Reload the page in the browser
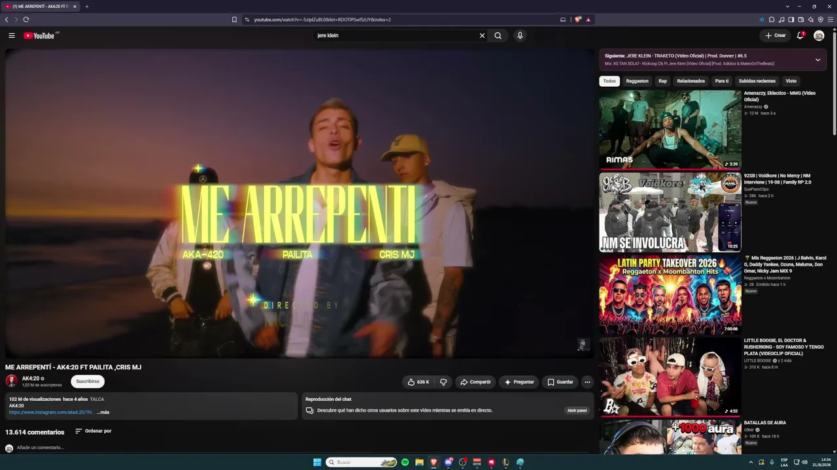This screenshot has height=470, width=837. point(26,20)
